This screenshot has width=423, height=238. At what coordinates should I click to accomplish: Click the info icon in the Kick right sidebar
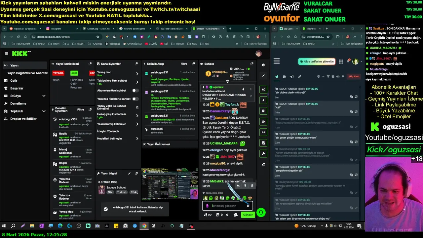(x=263, y=65)
